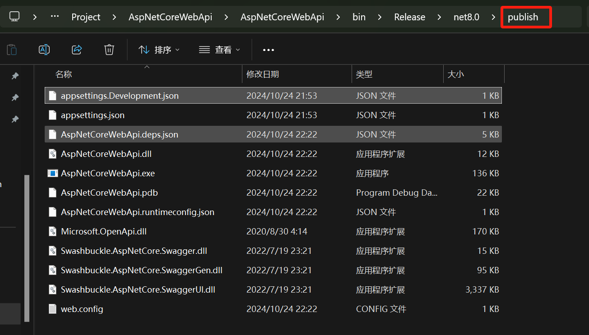Click the Rename toolbar icon
589x335 pixels.
pos(44,50)
